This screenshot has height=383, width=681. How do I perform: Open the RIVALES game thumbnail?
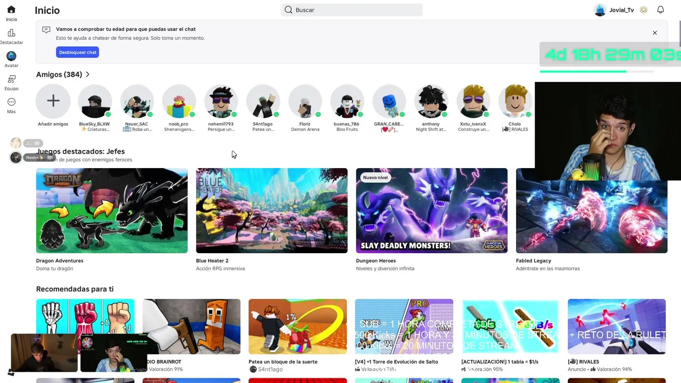[x=617, y=327]
